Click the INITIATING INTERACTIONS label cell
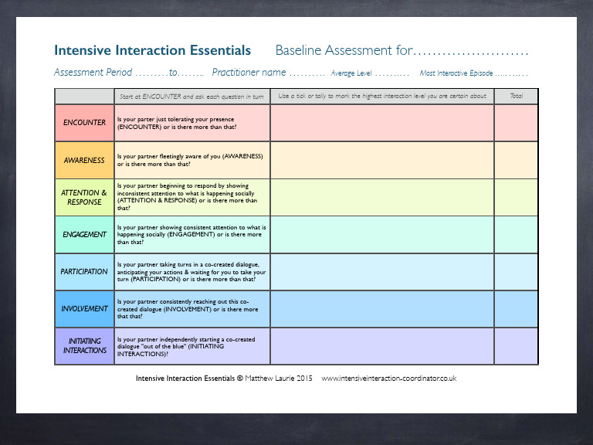Screen dimensions: 593x445 84,346
